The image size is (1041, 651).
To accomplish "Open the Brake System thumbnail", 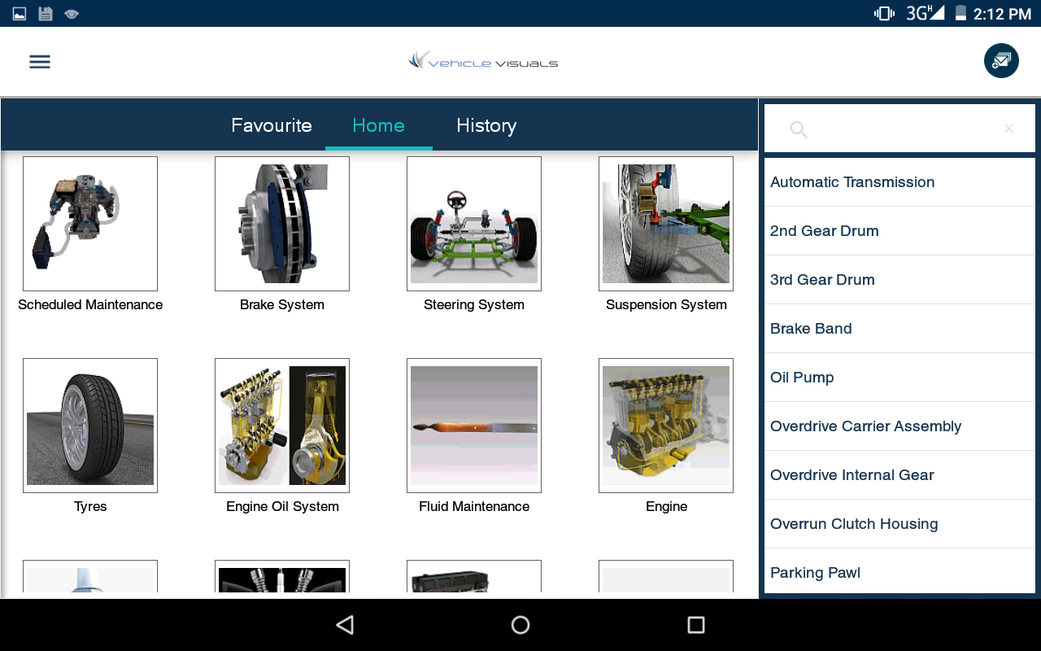I will tap(282, 224).
